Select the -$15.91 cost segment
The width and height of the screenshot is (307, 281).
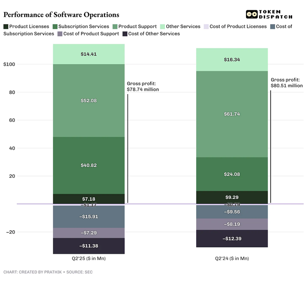tap(89, 217)
